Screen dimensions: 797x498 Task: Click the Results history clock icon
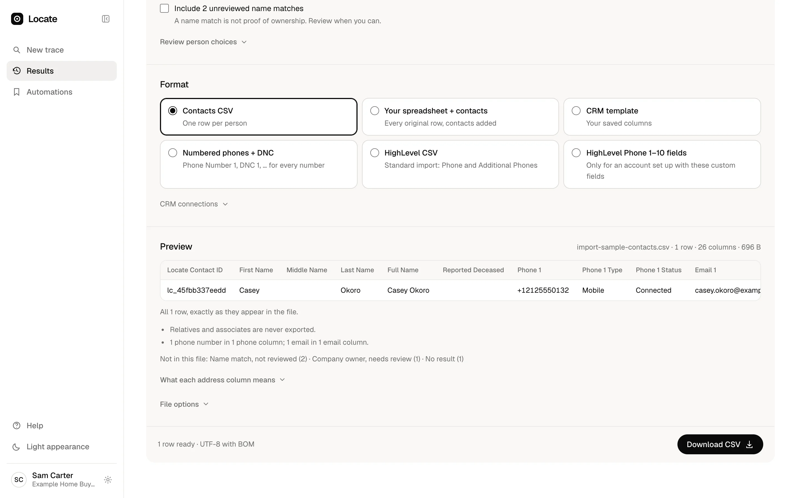(x=17, y=71)
